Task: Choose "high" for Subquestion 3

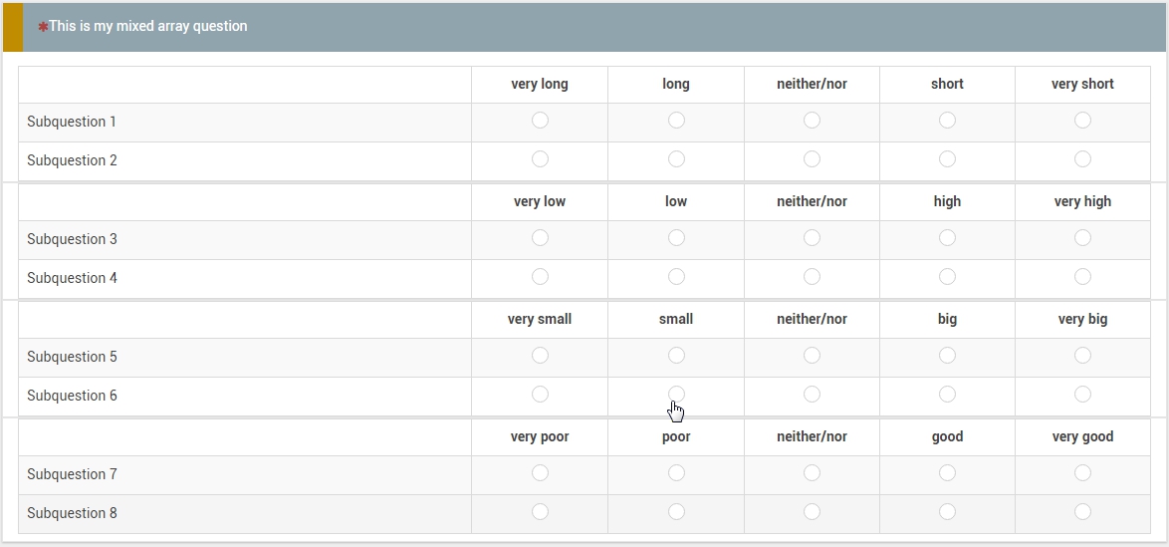Action: [947, 238]
